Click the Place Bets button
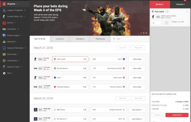 [177, 115]
